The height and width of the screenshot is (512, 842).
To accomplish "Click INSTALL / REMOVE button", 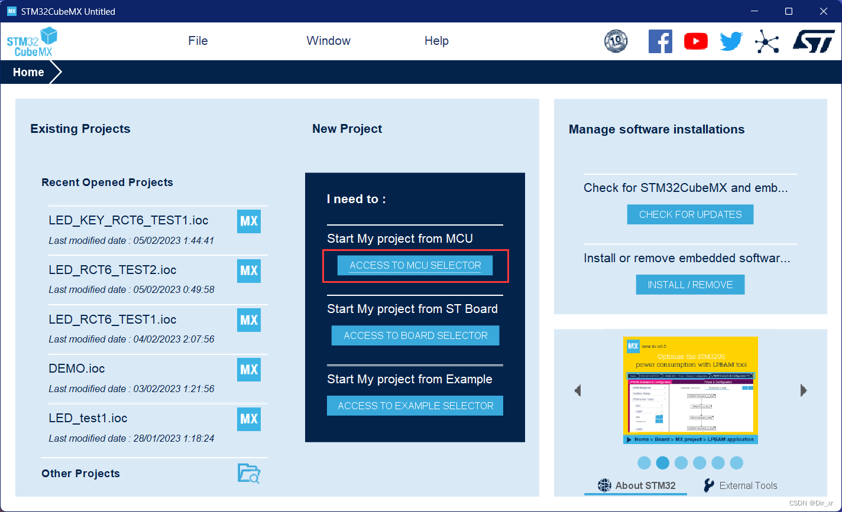I will tap(690, 285).
